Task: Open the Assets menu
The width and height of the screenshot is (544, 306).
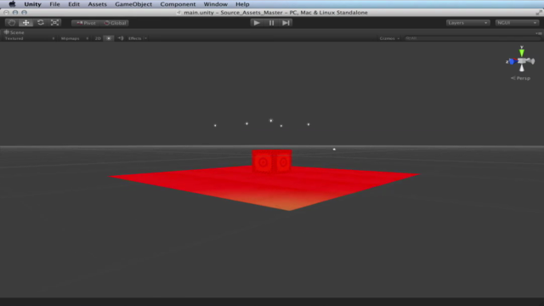Action: coord(97,4)
